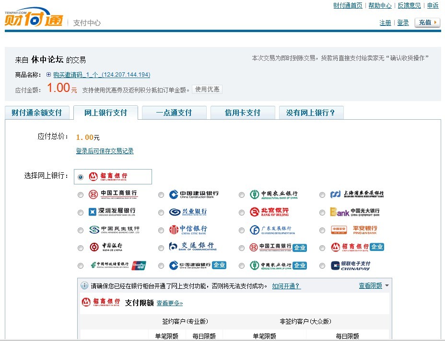The image size is (445, 341).
Task: Click the UnionPay 银联 card badge
Action: (x=139, y=266)
